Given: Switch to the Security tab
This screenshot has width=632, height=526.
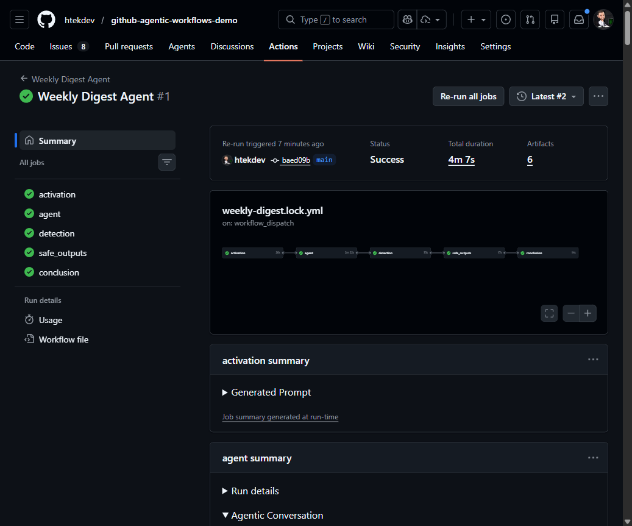Looking at the screenshot, I should [x=405, y=46].
